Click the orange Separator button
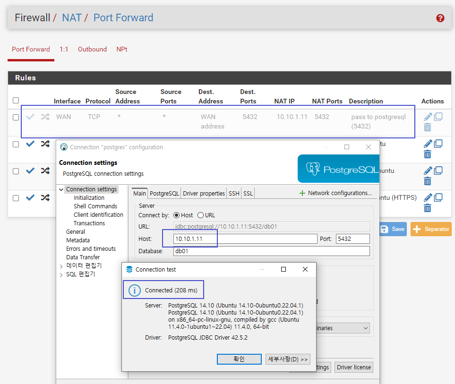Screen dimensions: 455x384 pos(431,229)
